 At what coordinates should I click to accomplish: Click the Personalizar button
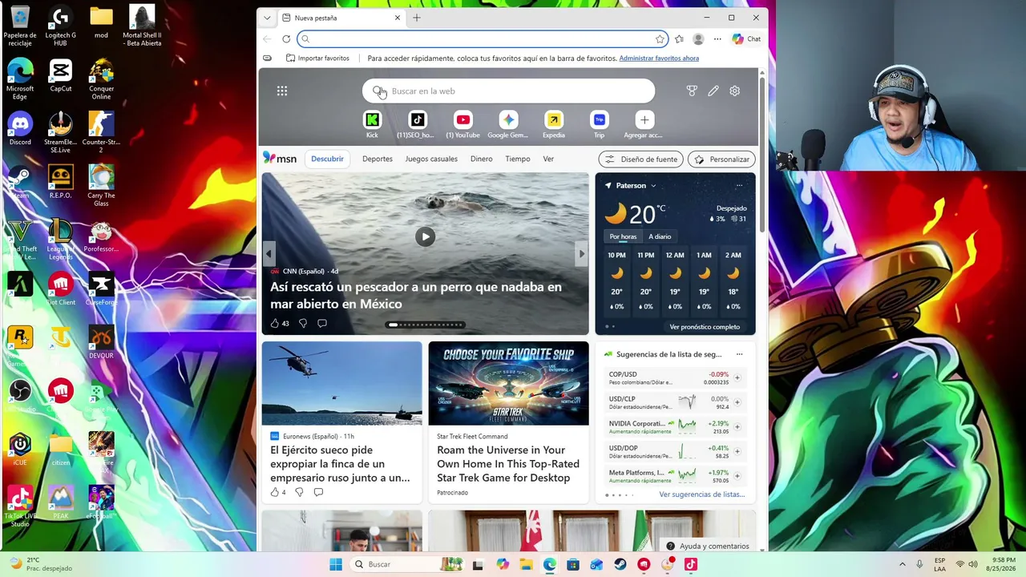click(721, 159)
